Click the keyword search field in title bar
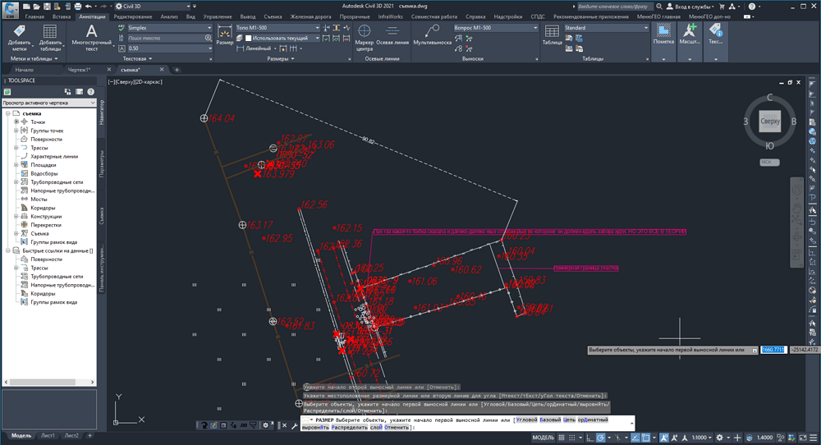 614,7
